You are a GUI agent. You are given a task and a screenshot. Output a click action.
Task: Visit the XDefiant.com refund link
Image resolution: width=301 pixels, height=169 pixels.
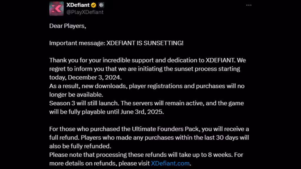(x=170, y=163)
